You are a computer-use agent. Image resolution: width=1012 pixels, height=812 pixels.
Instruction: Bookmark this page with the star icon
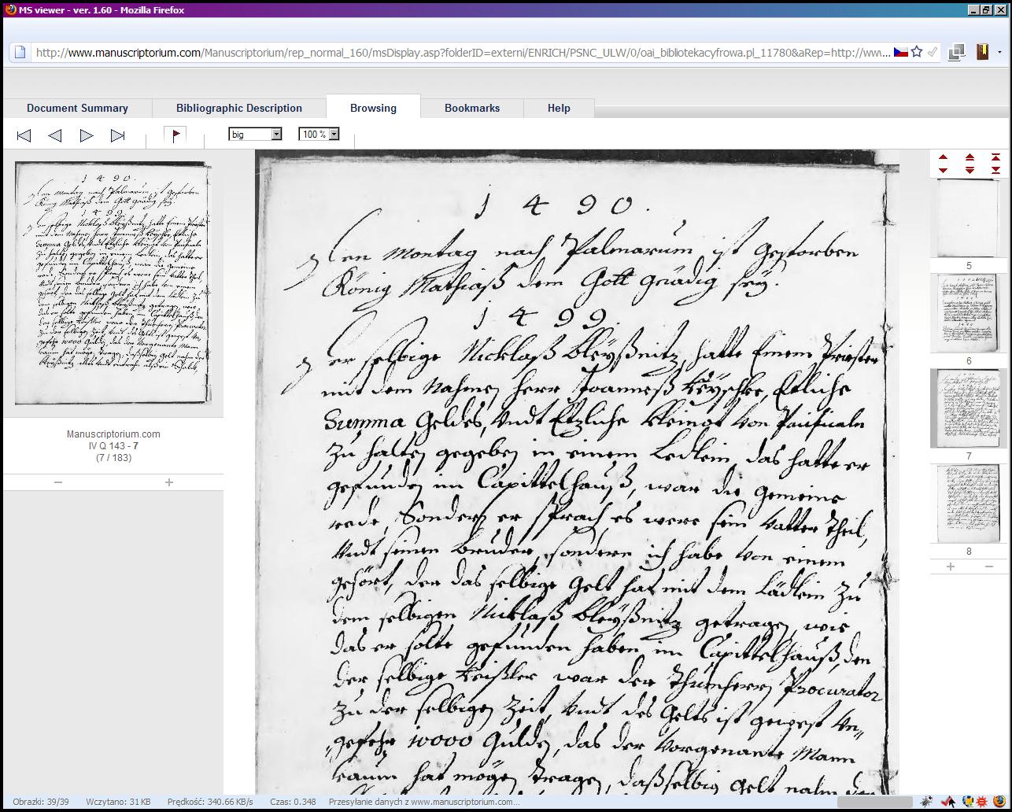(917, 53)
